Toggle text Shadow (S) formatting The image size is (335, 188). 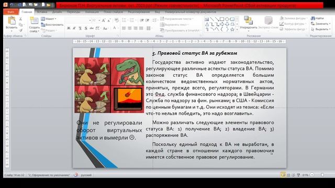86,28
